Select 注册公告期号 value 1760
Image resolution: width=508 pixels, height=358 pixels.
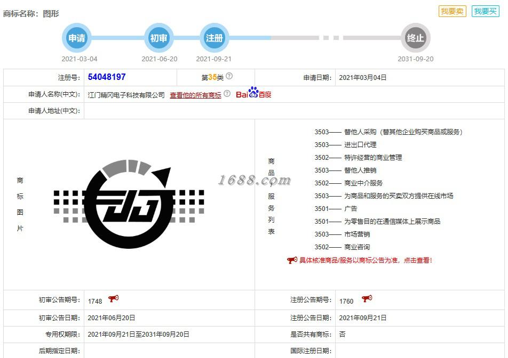coord(346,302)
